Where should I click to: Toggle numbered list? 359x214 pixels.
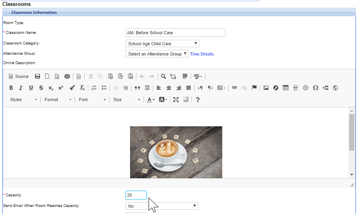pos(94,88)
